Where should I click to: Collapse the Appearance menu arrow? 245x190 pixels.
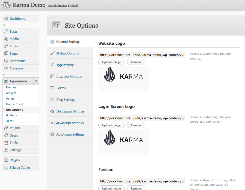coord(36,81)
